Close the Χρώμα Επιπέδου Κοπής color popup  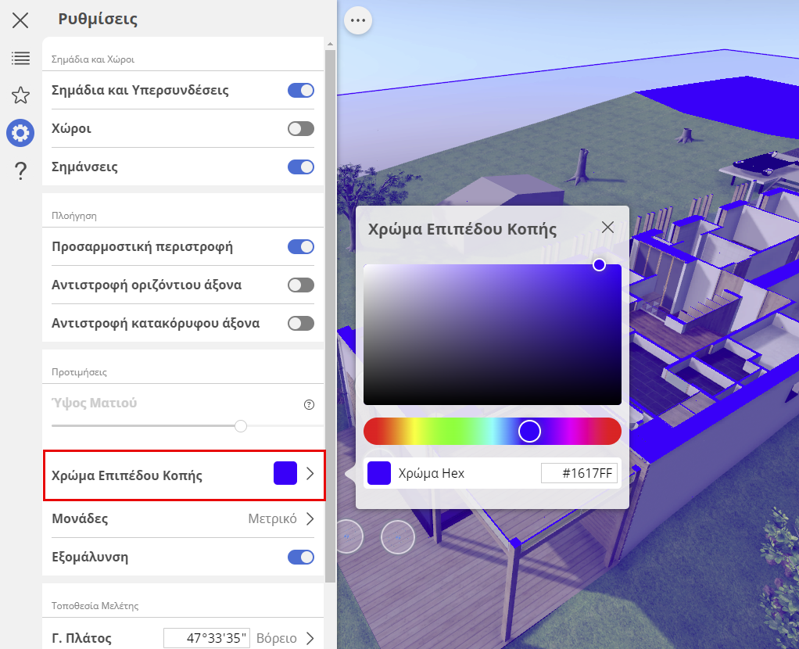pos(607,228)
